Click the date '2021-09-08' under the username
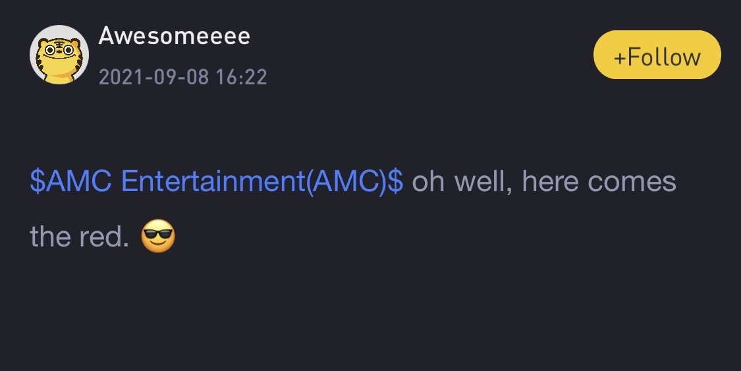 click(153, 77)
